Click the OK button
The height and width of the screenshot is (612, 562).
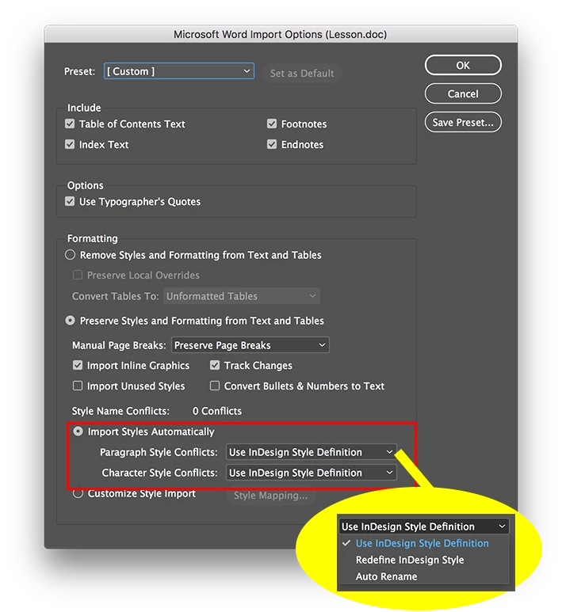(x=463, y=65)
